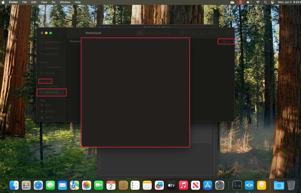Switch to Gallery view in Finder
Image resolution: width=301 pixels, height=193 pixels.
tap(167, 33)
